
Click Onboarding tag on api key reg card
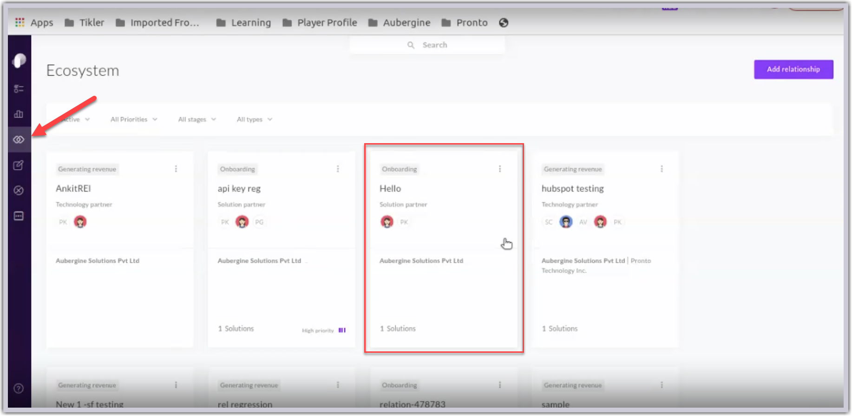tap(237, 169)
